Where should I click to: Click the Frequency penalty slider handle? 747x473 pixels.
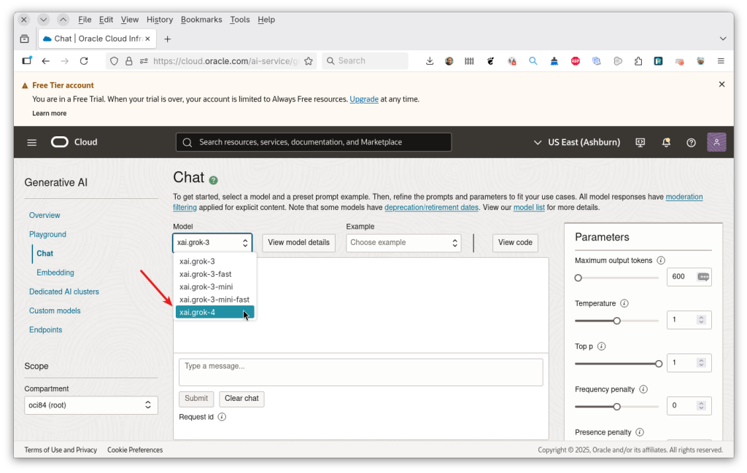click(617, 407)
